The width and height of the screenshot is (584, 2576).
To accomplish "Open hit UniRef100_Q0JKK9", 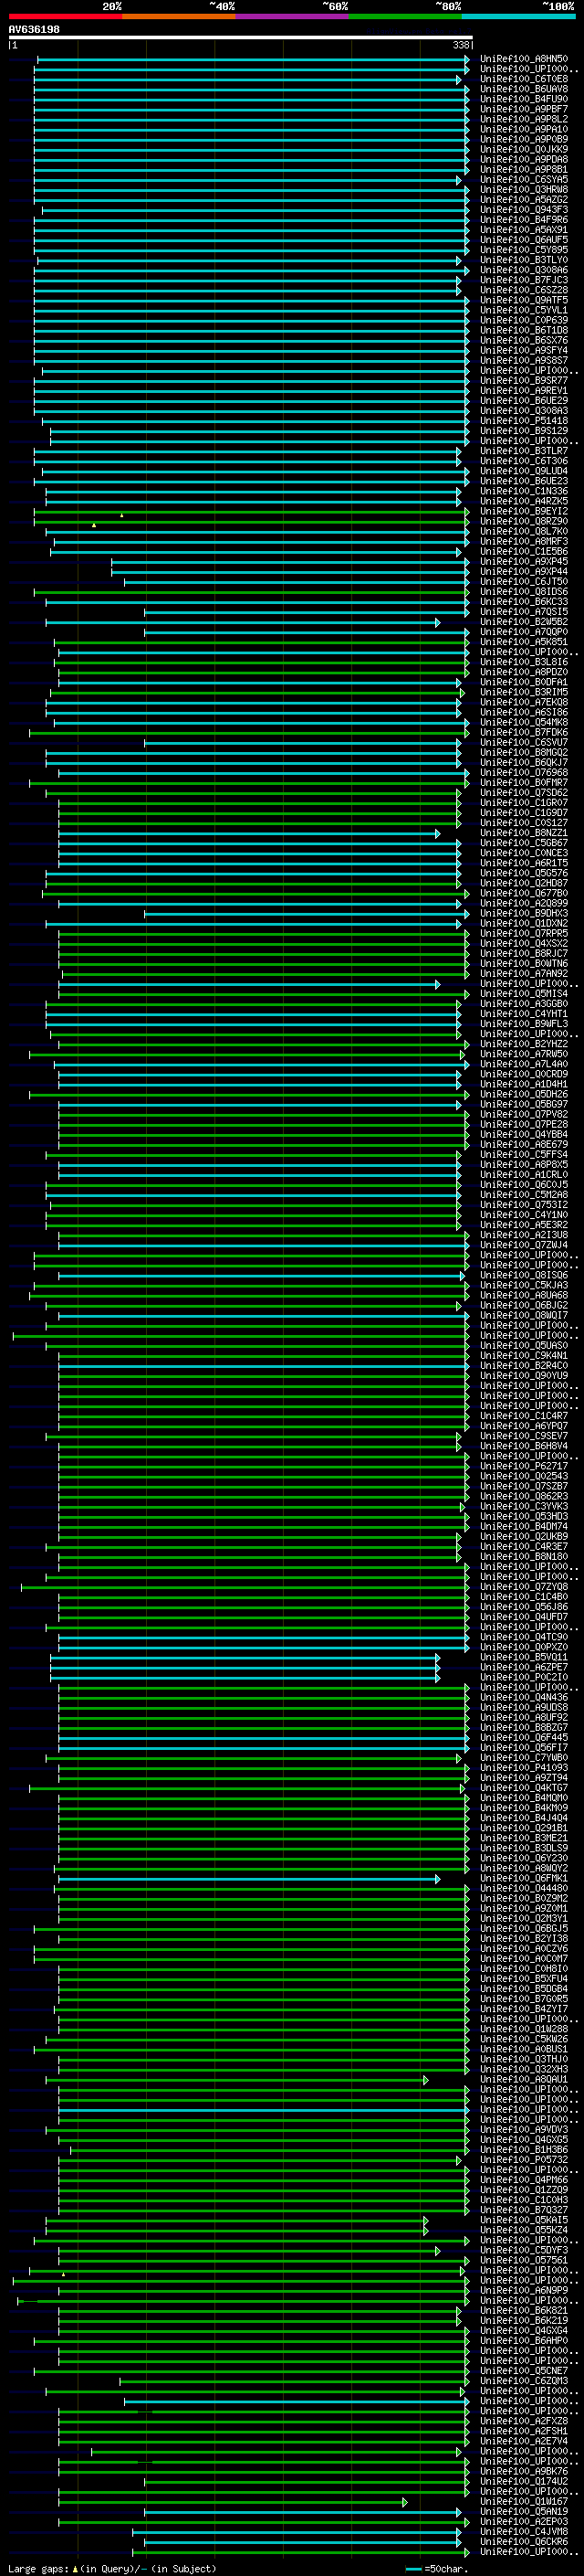I will (524, 150).
